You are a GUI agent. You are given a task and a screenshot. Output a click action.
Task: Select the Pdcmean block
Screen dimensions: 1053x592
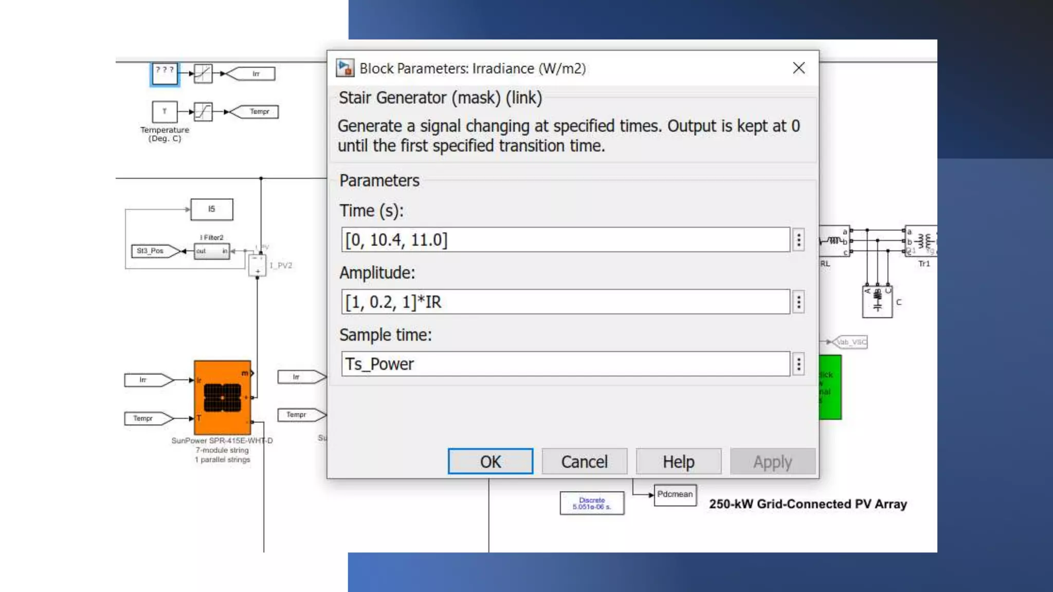coord(675,494)
